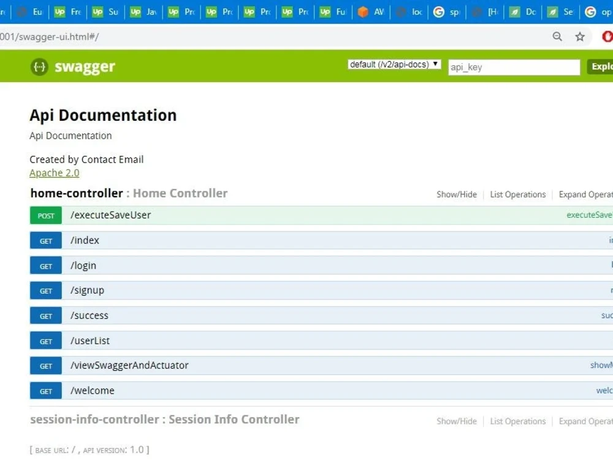Click the bookmark star in the address bar

580,37
